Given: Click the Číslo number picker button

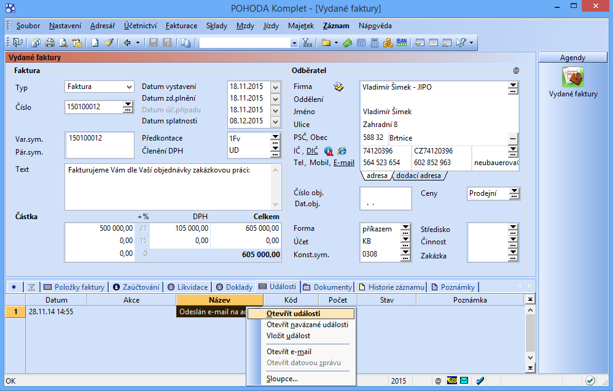Looking at the screenshot, I should click(x=128, y=107).
